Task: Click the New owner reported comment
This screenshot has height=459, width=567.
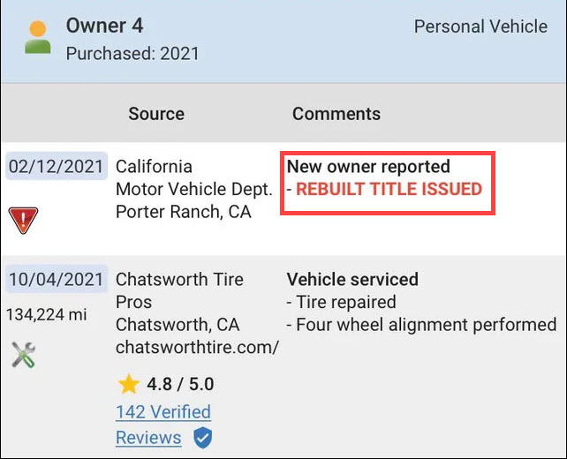Action: pos(368,167)
